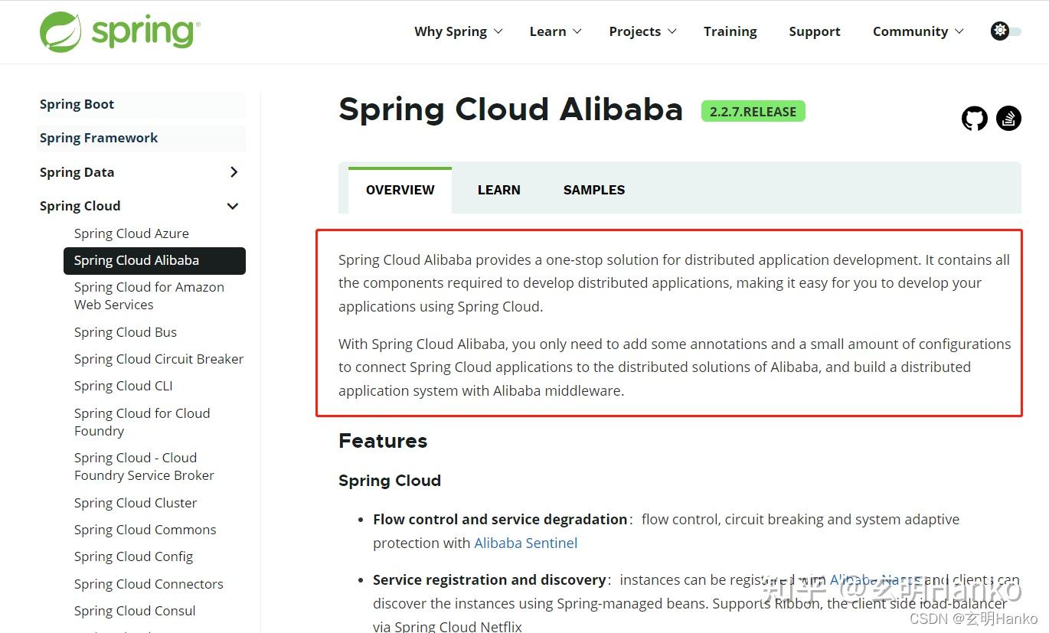The image size is (1049, 633).
Task: Switch to the LEARN tab
Action: pyautogui.click(x=499, y=190)
